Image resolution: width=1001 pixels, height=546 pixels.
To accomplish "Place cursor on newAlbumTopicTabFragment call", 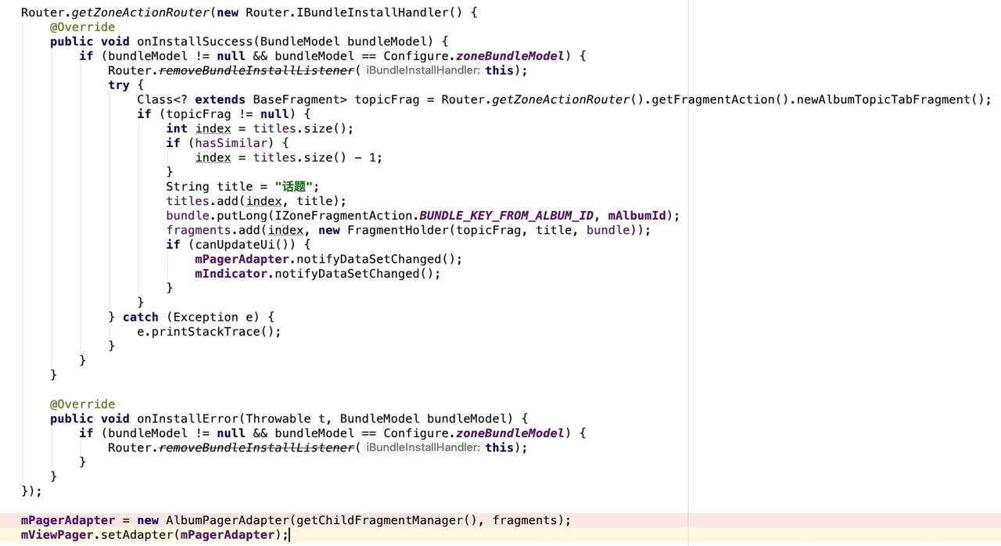I will coord(892,99).
